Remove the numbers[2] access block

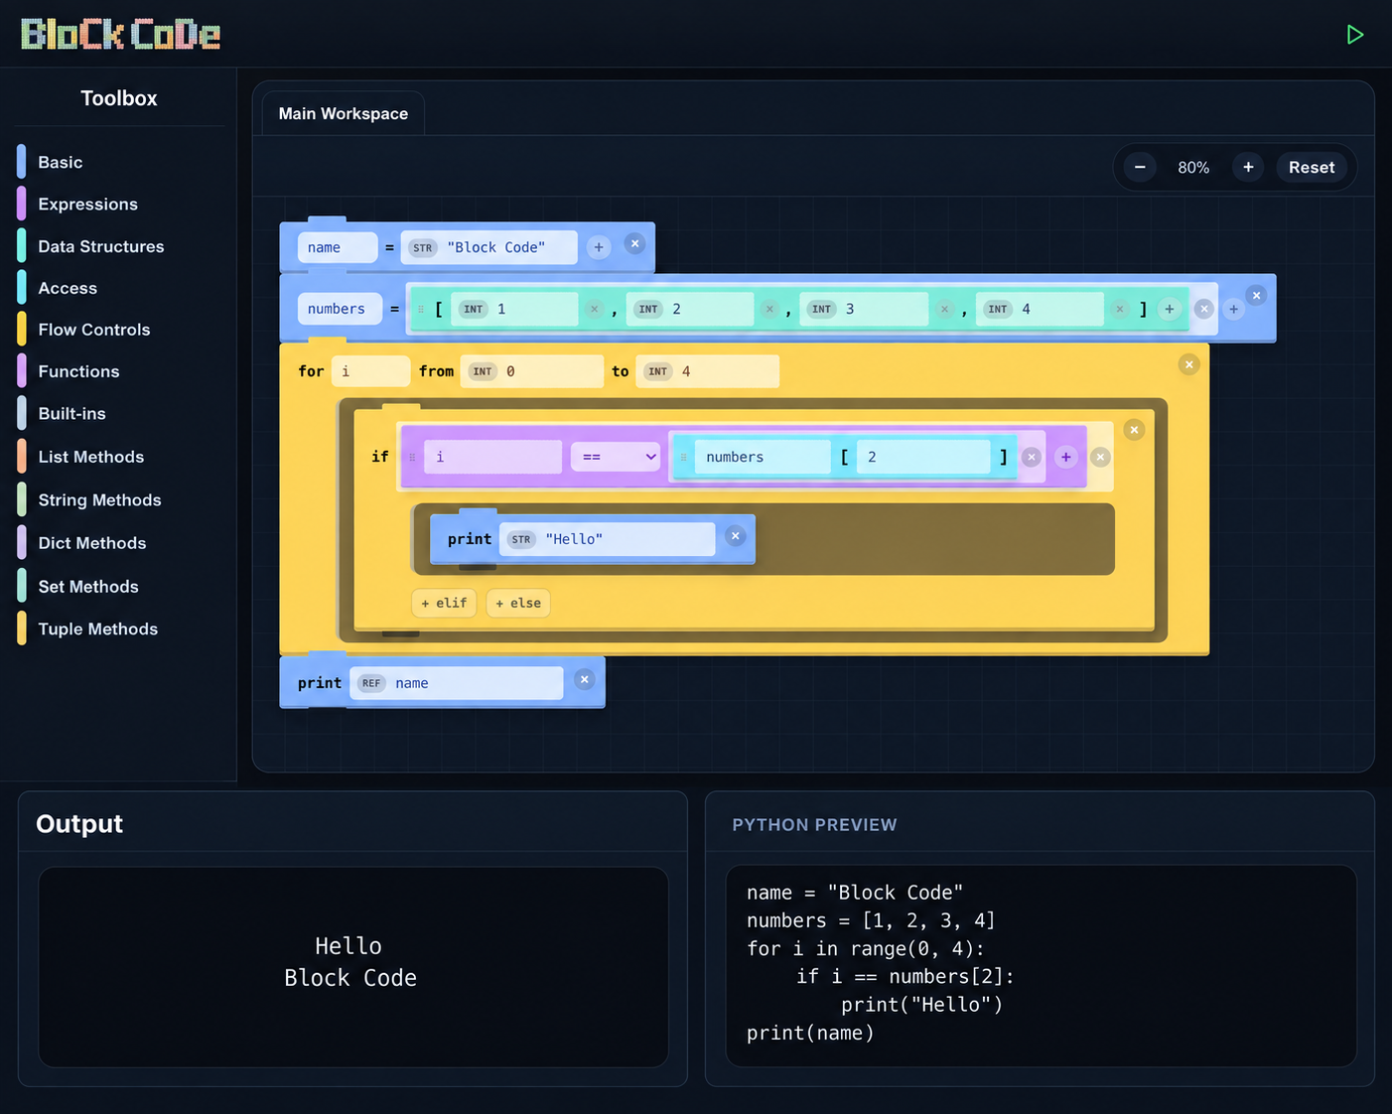click(x=1032, y=457)
